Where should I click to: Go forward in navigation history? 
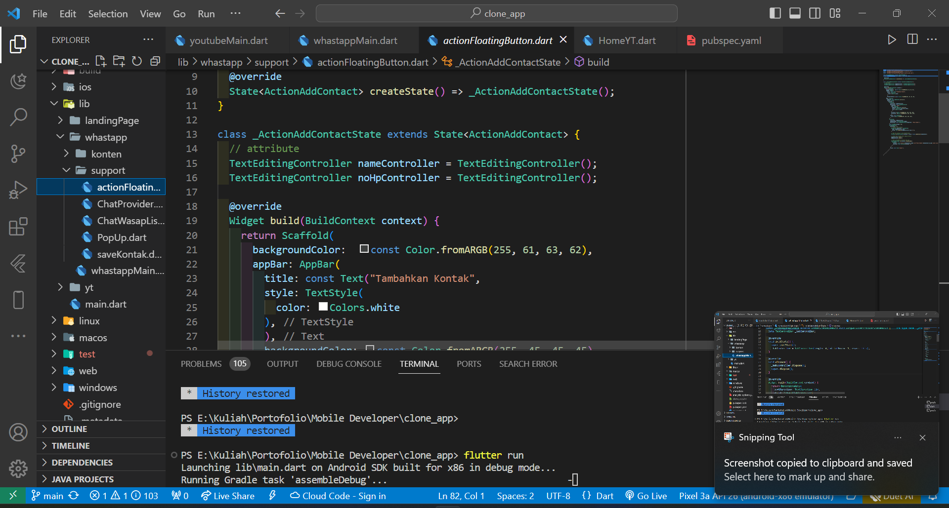point(300,13)
